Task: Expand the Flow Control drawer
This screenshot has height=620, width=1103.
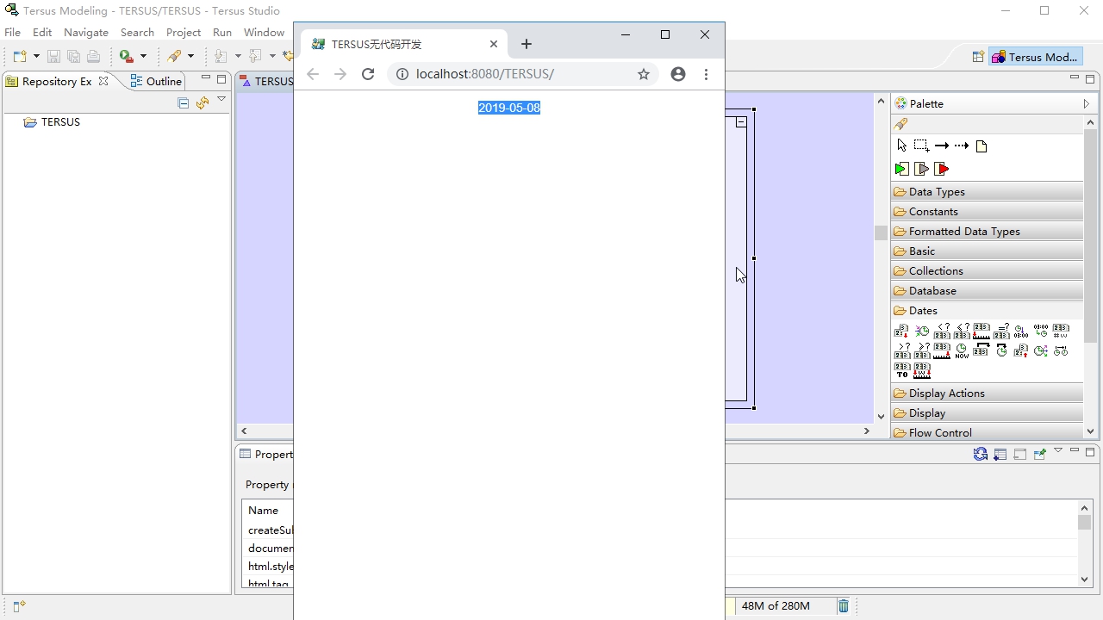Action: pyautogui.click(x=988, y=433)
